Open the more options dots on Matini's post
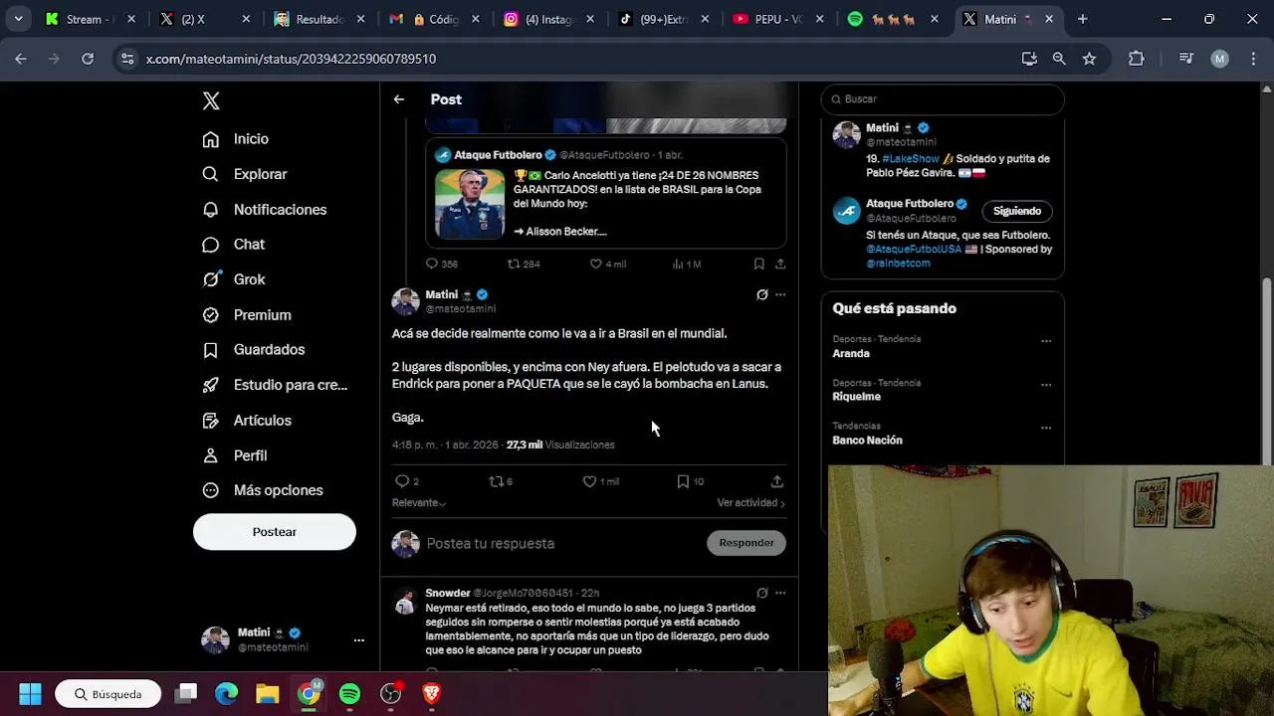1274x716 pixels. [780, 294]
